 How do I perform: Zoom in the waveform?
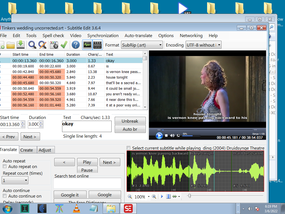154,196
